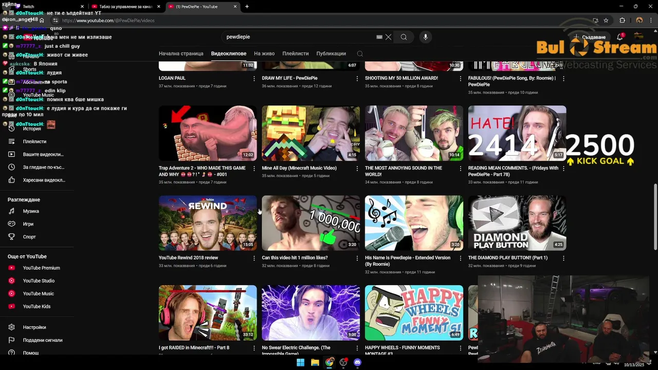This screenshot has width=658, height=370.
Task: Open a new Chrome tab
Action: [247, 7]
